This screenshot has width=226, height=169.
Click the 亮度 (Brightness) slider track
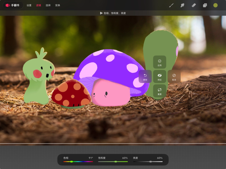click(148, 162)
